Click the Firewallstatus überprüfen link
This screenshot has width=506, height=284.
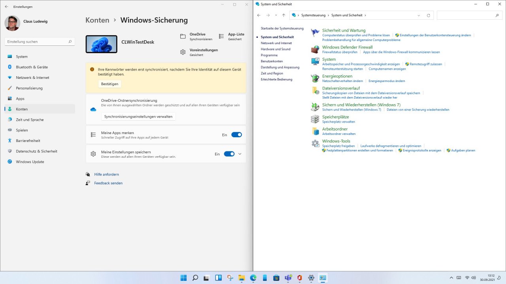340,52
